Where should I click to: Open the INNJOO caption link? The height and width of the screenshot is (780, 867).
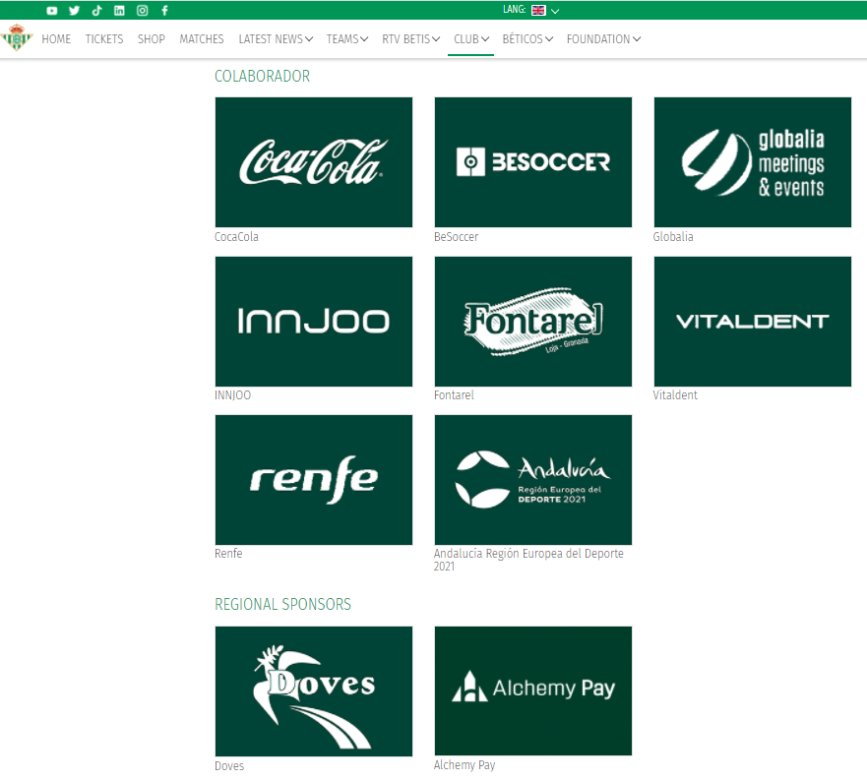pos(233,395)
